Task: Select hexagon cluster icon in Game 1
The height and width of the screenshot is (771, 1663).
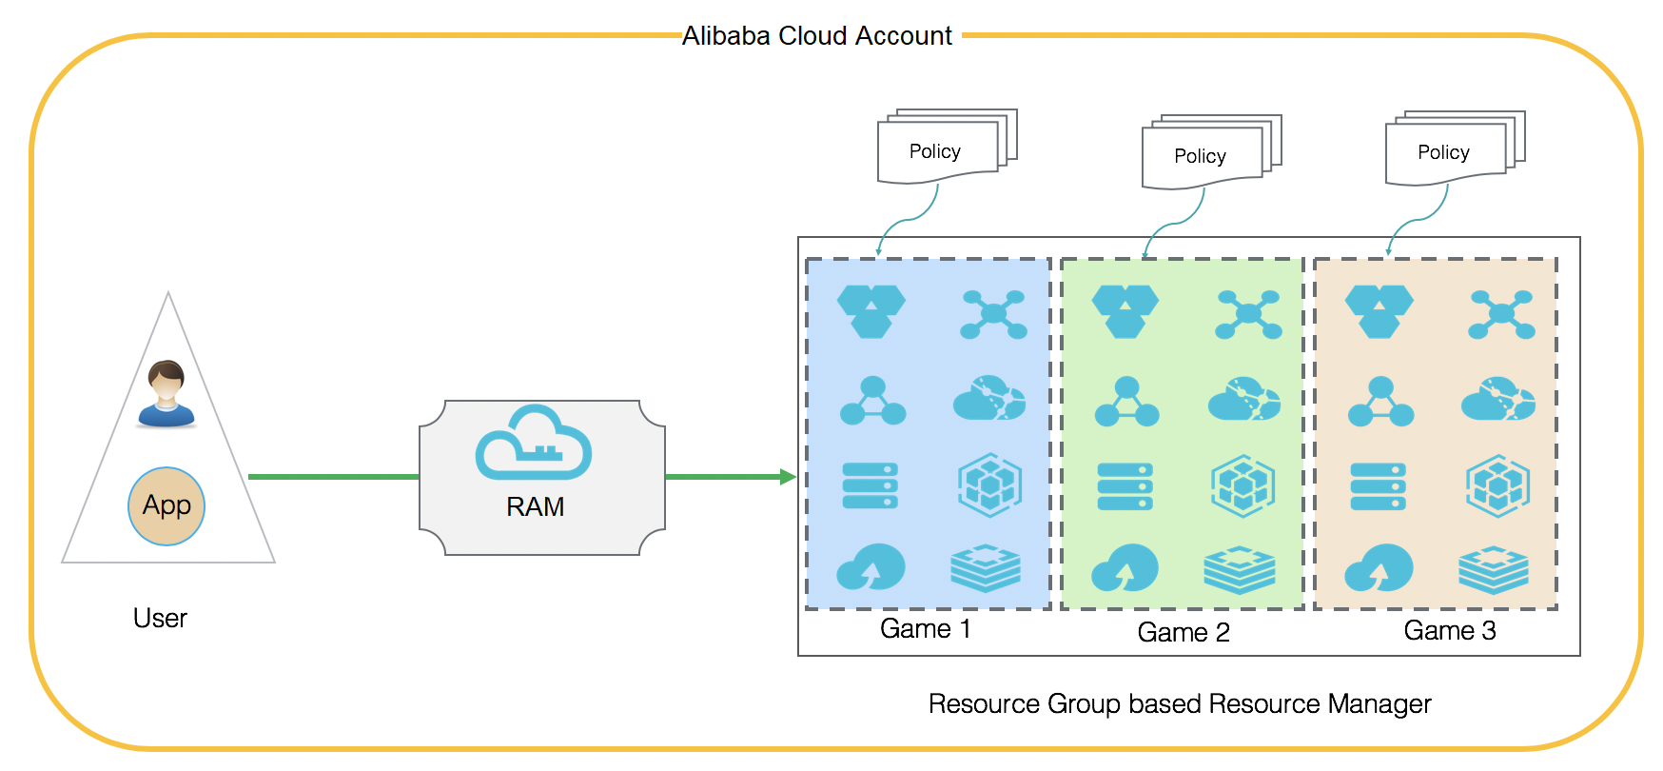Action: coord(871,311)
